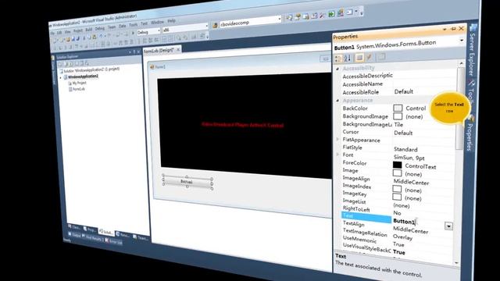Close the Properties panel
Screen dimensions: 500x281
click(461, 28)
